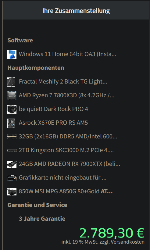150x250 pixels.
Task: Click the Kingston SSD thumbnail
Action: [12, 151]
